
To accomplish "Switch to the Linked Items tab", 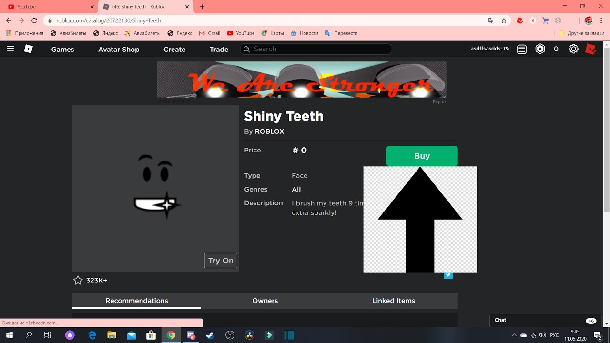I will coord(394,301).
